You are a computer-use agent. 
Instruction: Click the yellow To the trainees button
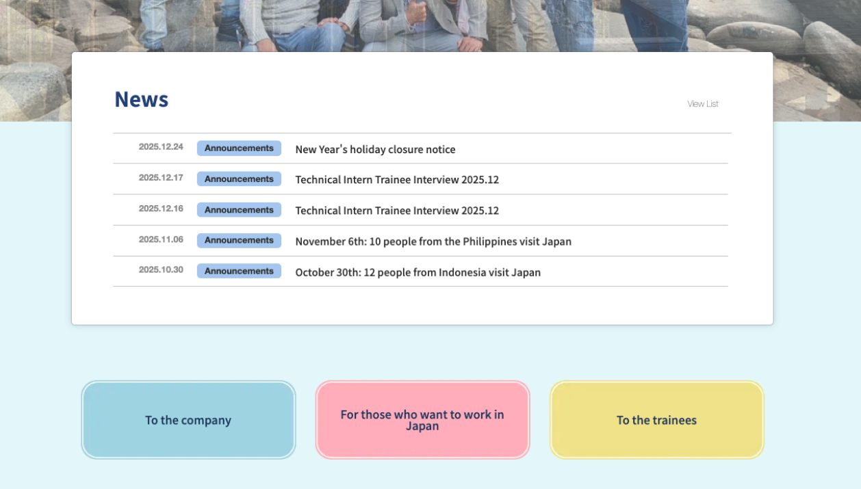point(656,420)
